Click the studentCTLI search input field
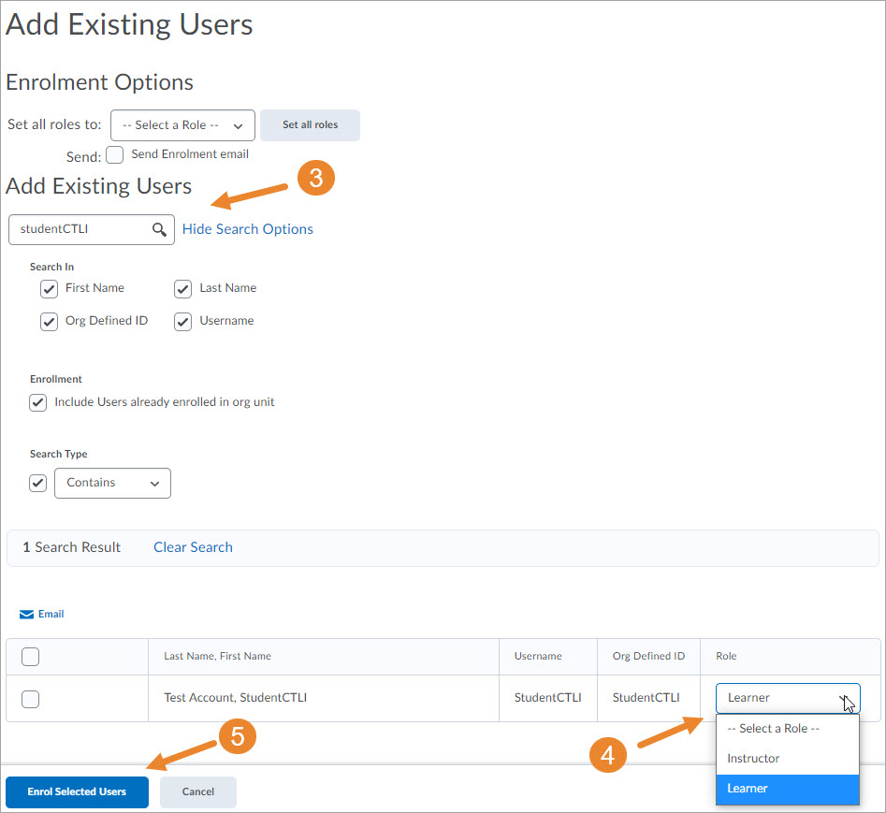This screenshot has width=886, height=813. [82, 229]
